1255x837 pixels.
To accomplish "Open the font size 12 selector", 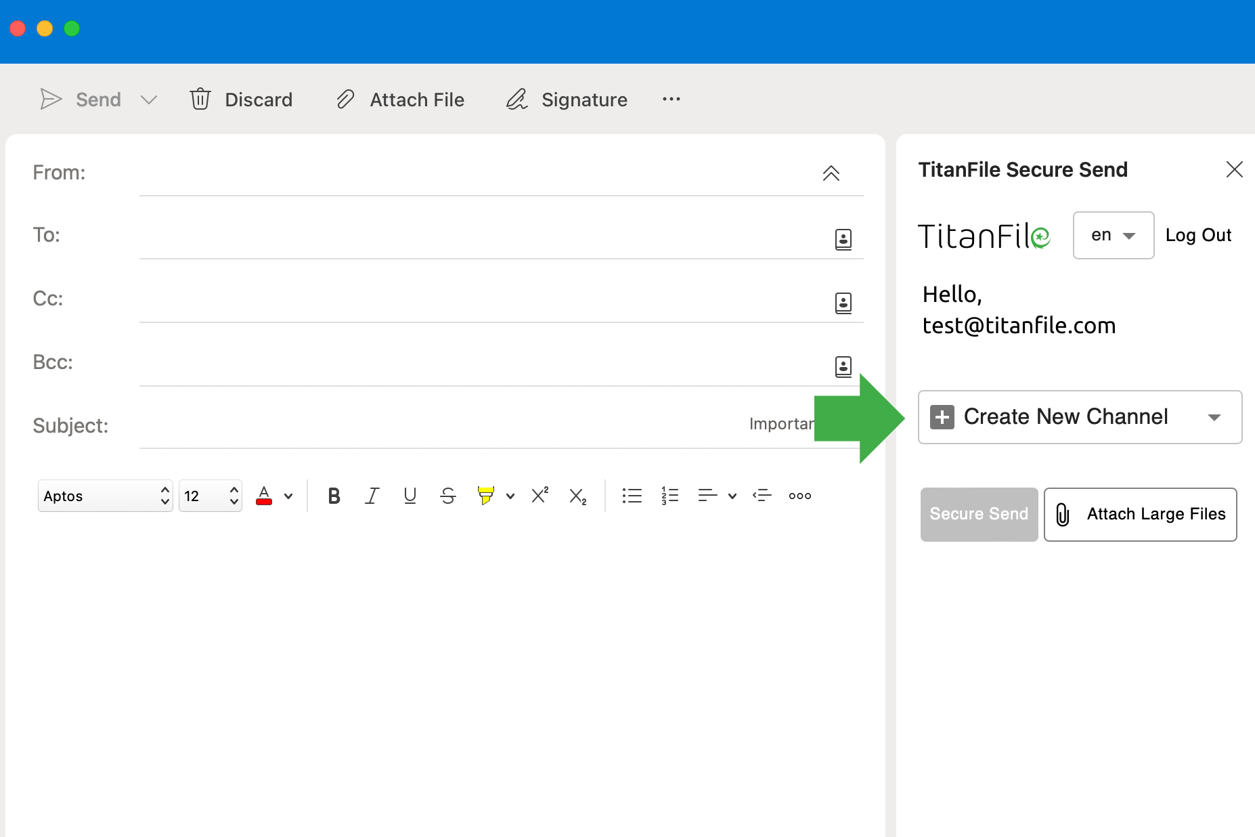I will [211, 496].
